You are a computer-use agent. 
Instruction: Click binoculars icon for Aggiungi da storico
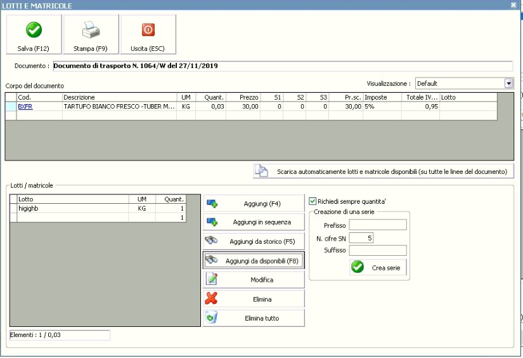click(x=211, y=240)
